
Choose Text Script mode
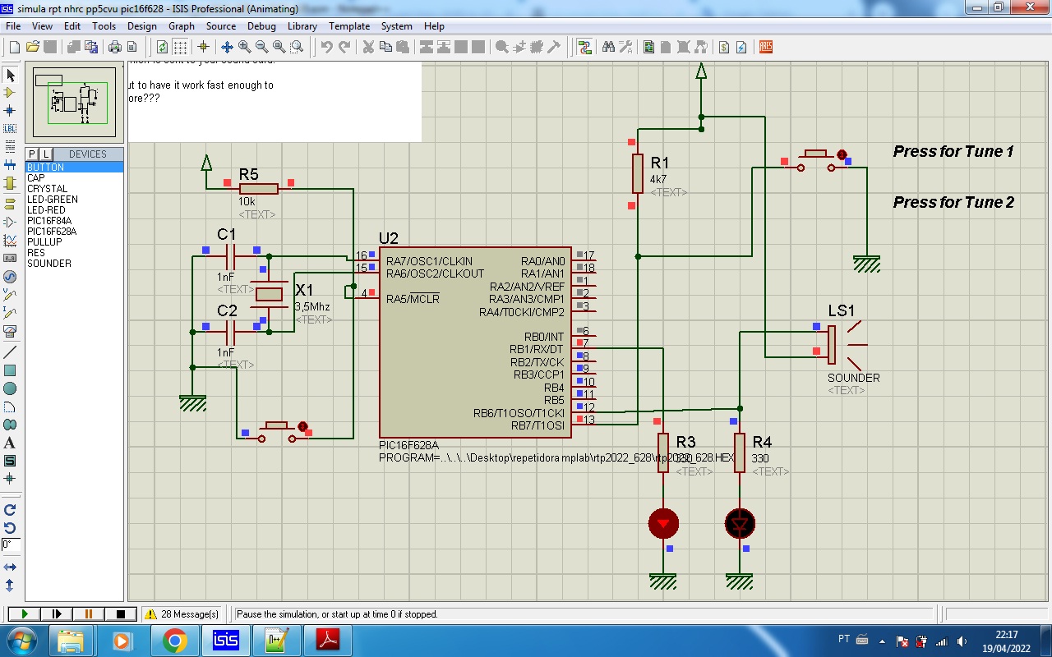(x=10, y=146)
